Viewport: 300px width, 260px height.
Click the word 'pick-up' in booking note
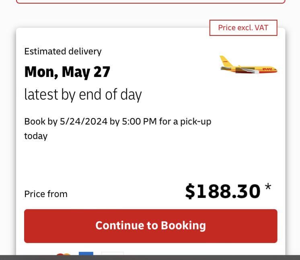click(x=195, y=121)
